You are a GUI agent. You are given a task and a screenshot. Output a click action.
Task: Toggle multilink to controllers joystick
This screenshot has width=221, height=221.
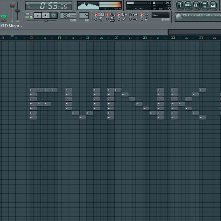142,19
